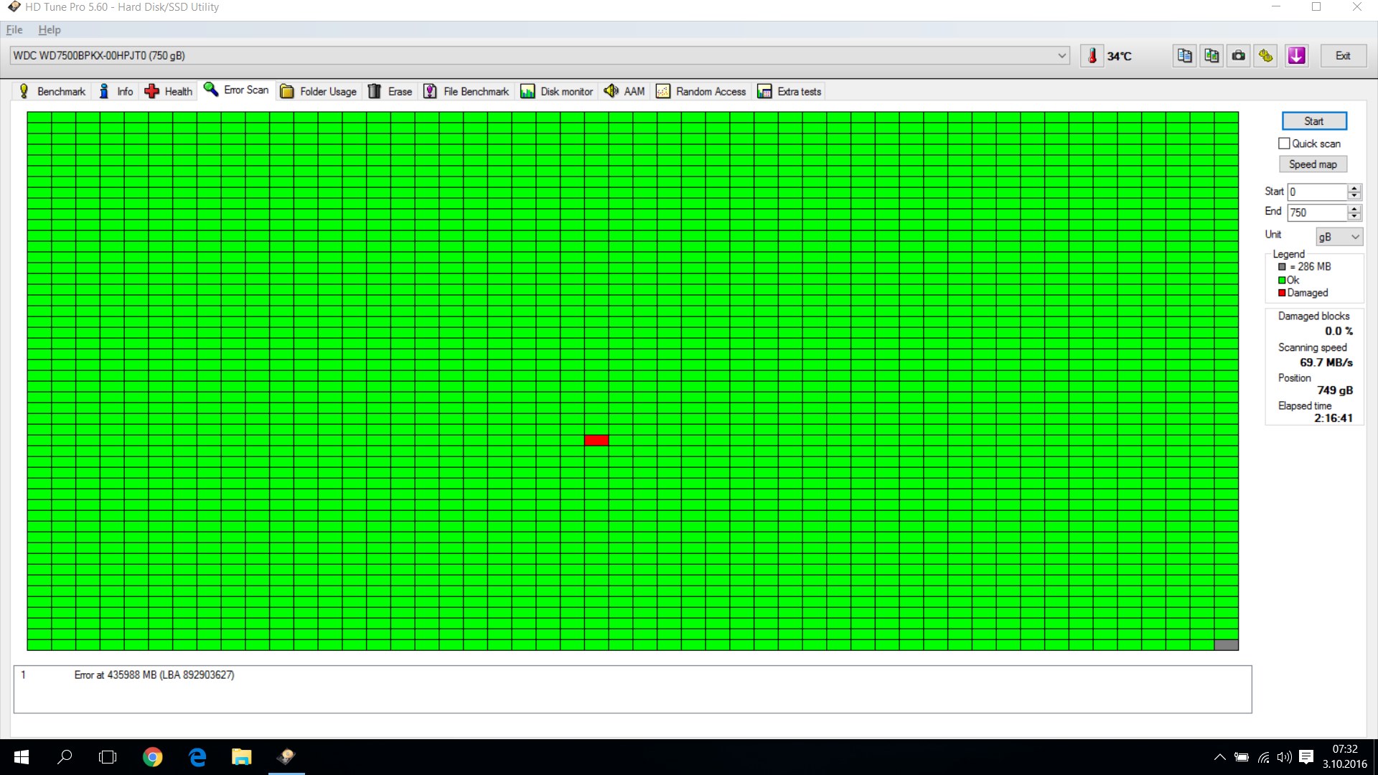Open Windows search from taskbar

pyautogui.click(x=65, y=757)
